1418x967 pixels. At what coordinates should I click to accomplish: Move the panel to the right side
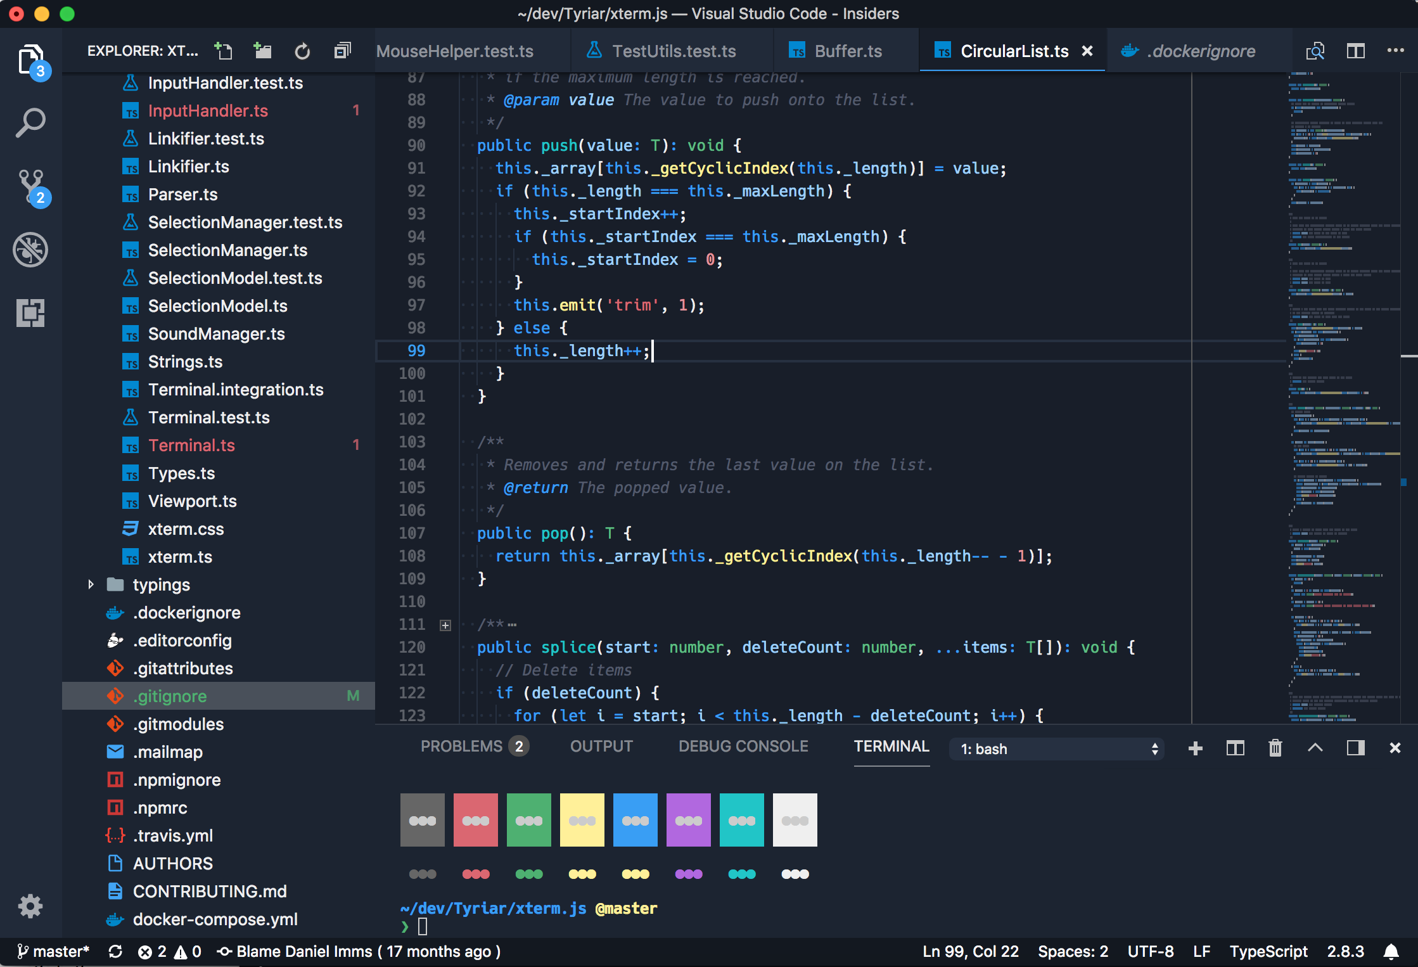[1356, 748]
